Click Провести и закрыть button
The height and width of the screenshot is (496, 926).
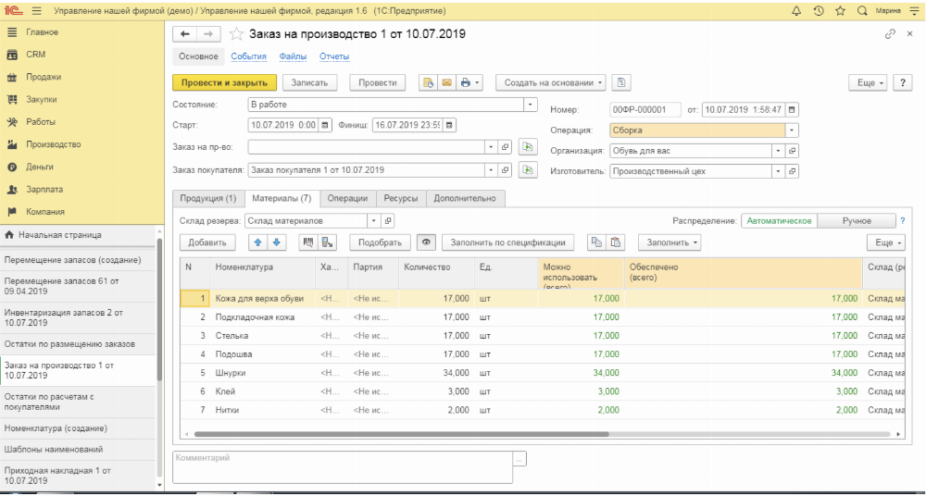tap(224, 82)
